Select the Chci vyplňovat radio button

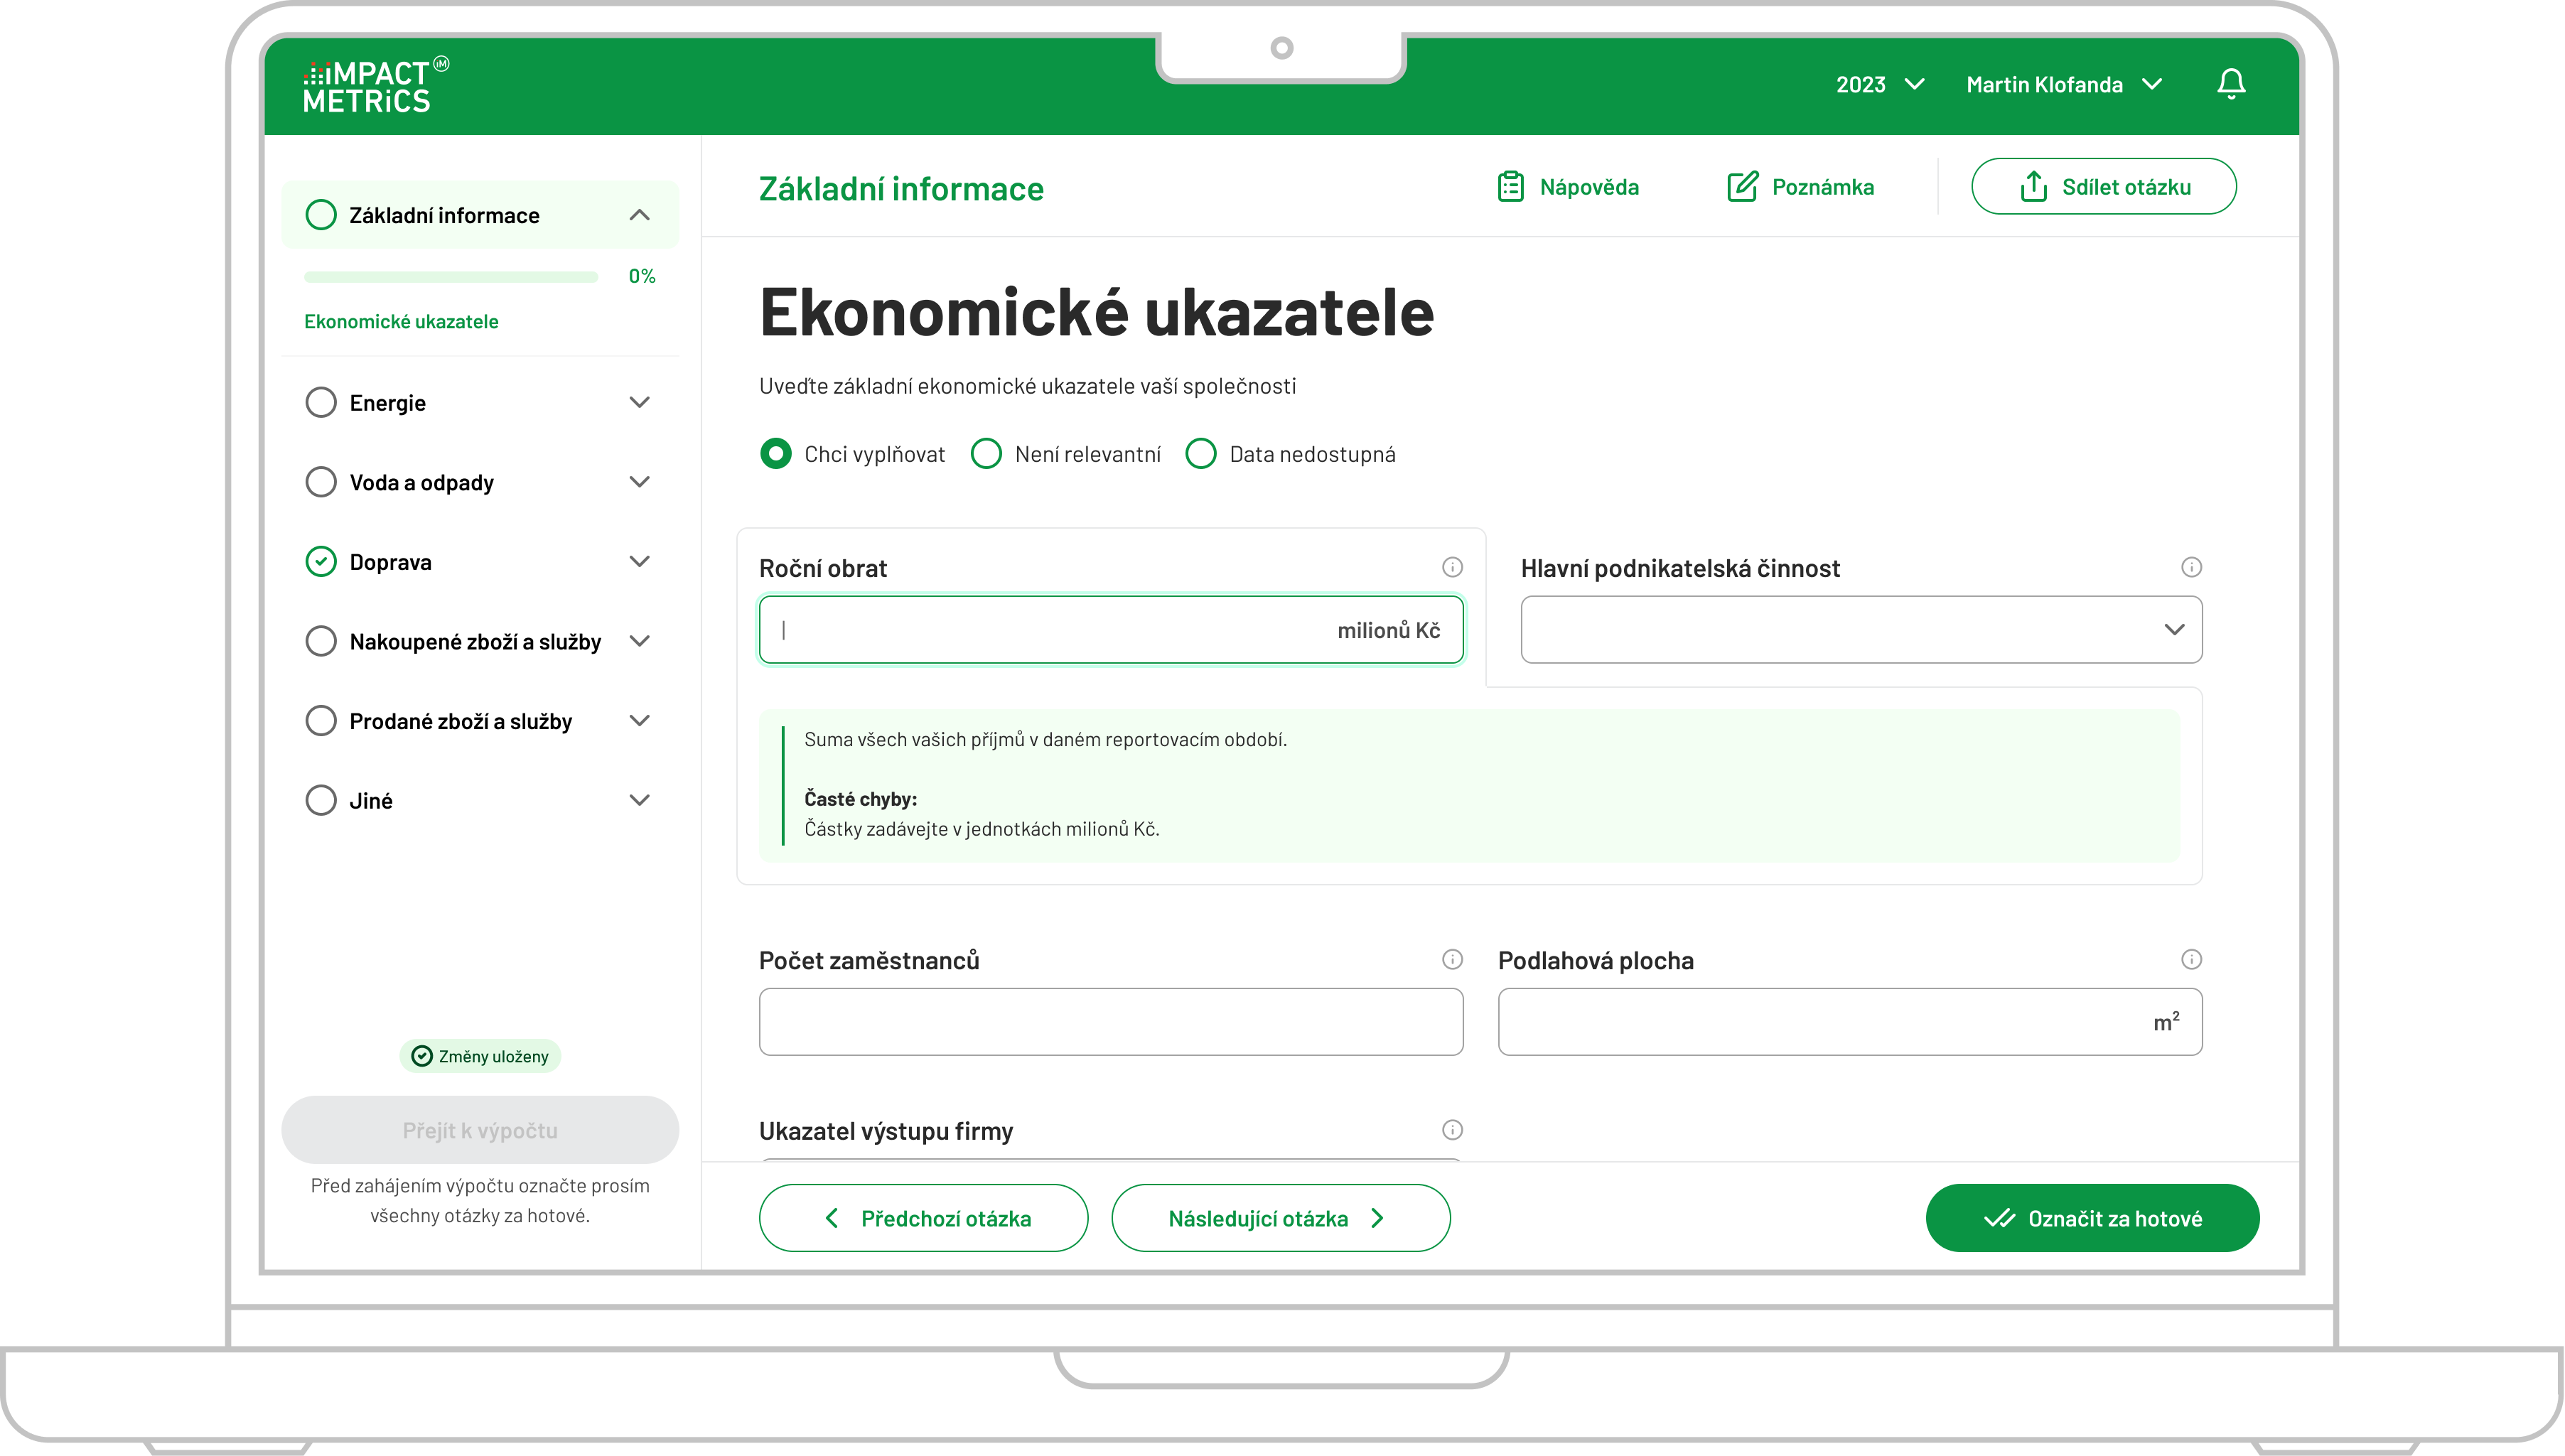(777, 453)
